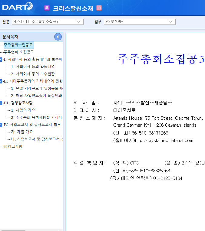This screenshot has height=231, width=205.
Task: Collapse the 문서목차 panel with arrow button
Action: [58, 37]
